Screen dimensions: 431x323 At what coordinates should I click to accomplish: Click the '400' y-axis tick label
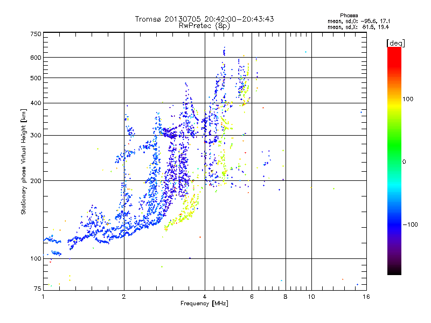pyautogui.click(x=36, y=103)
